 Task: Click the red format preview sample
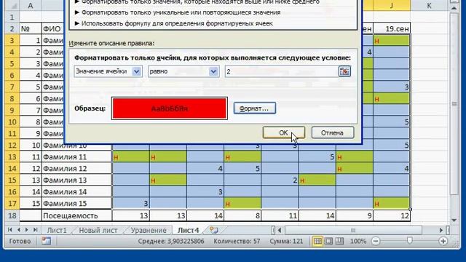[170, 108]
